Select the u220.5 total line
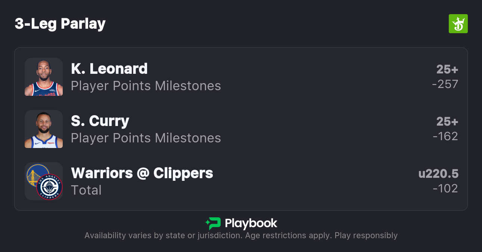This screenshot has width=482, height=252. (x=438, y=174)
